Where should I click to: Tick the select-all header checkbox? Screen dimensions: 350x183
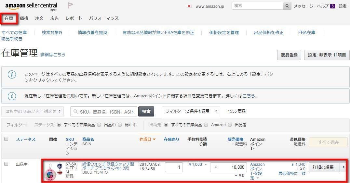pyautogui.click(x=6, y=139)
